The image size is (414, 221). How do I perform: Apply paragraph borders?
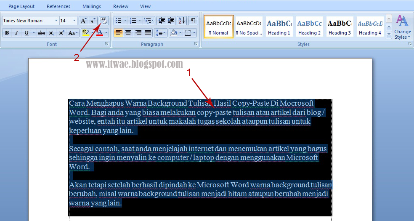[x=188, y=33]
